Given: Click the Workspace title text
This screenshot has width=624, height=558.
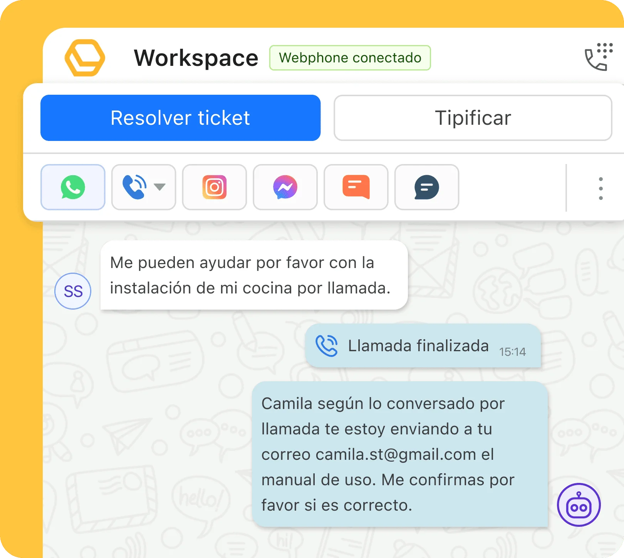Looking at the screenshot, I should pos(196,58).
